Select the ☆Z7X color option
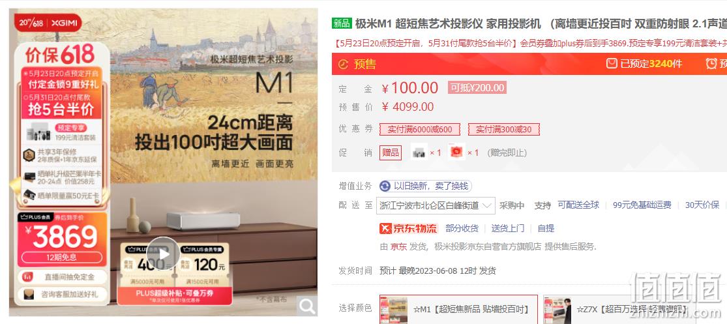 (x=634, y=309)
